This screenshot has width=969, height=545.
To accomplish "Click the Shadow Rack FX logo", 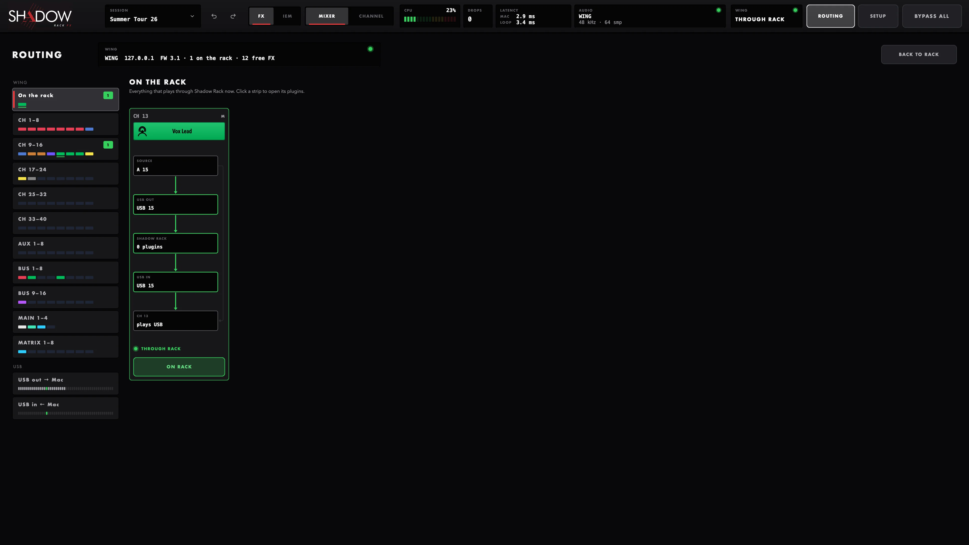I will tap(40, 16).
